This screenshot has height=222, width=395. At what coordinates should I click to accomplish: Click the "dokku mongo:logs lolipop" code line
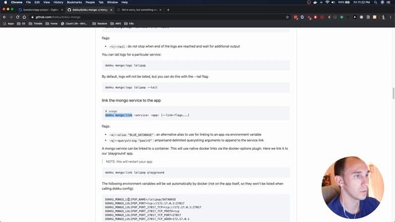(x=125, y=65)
